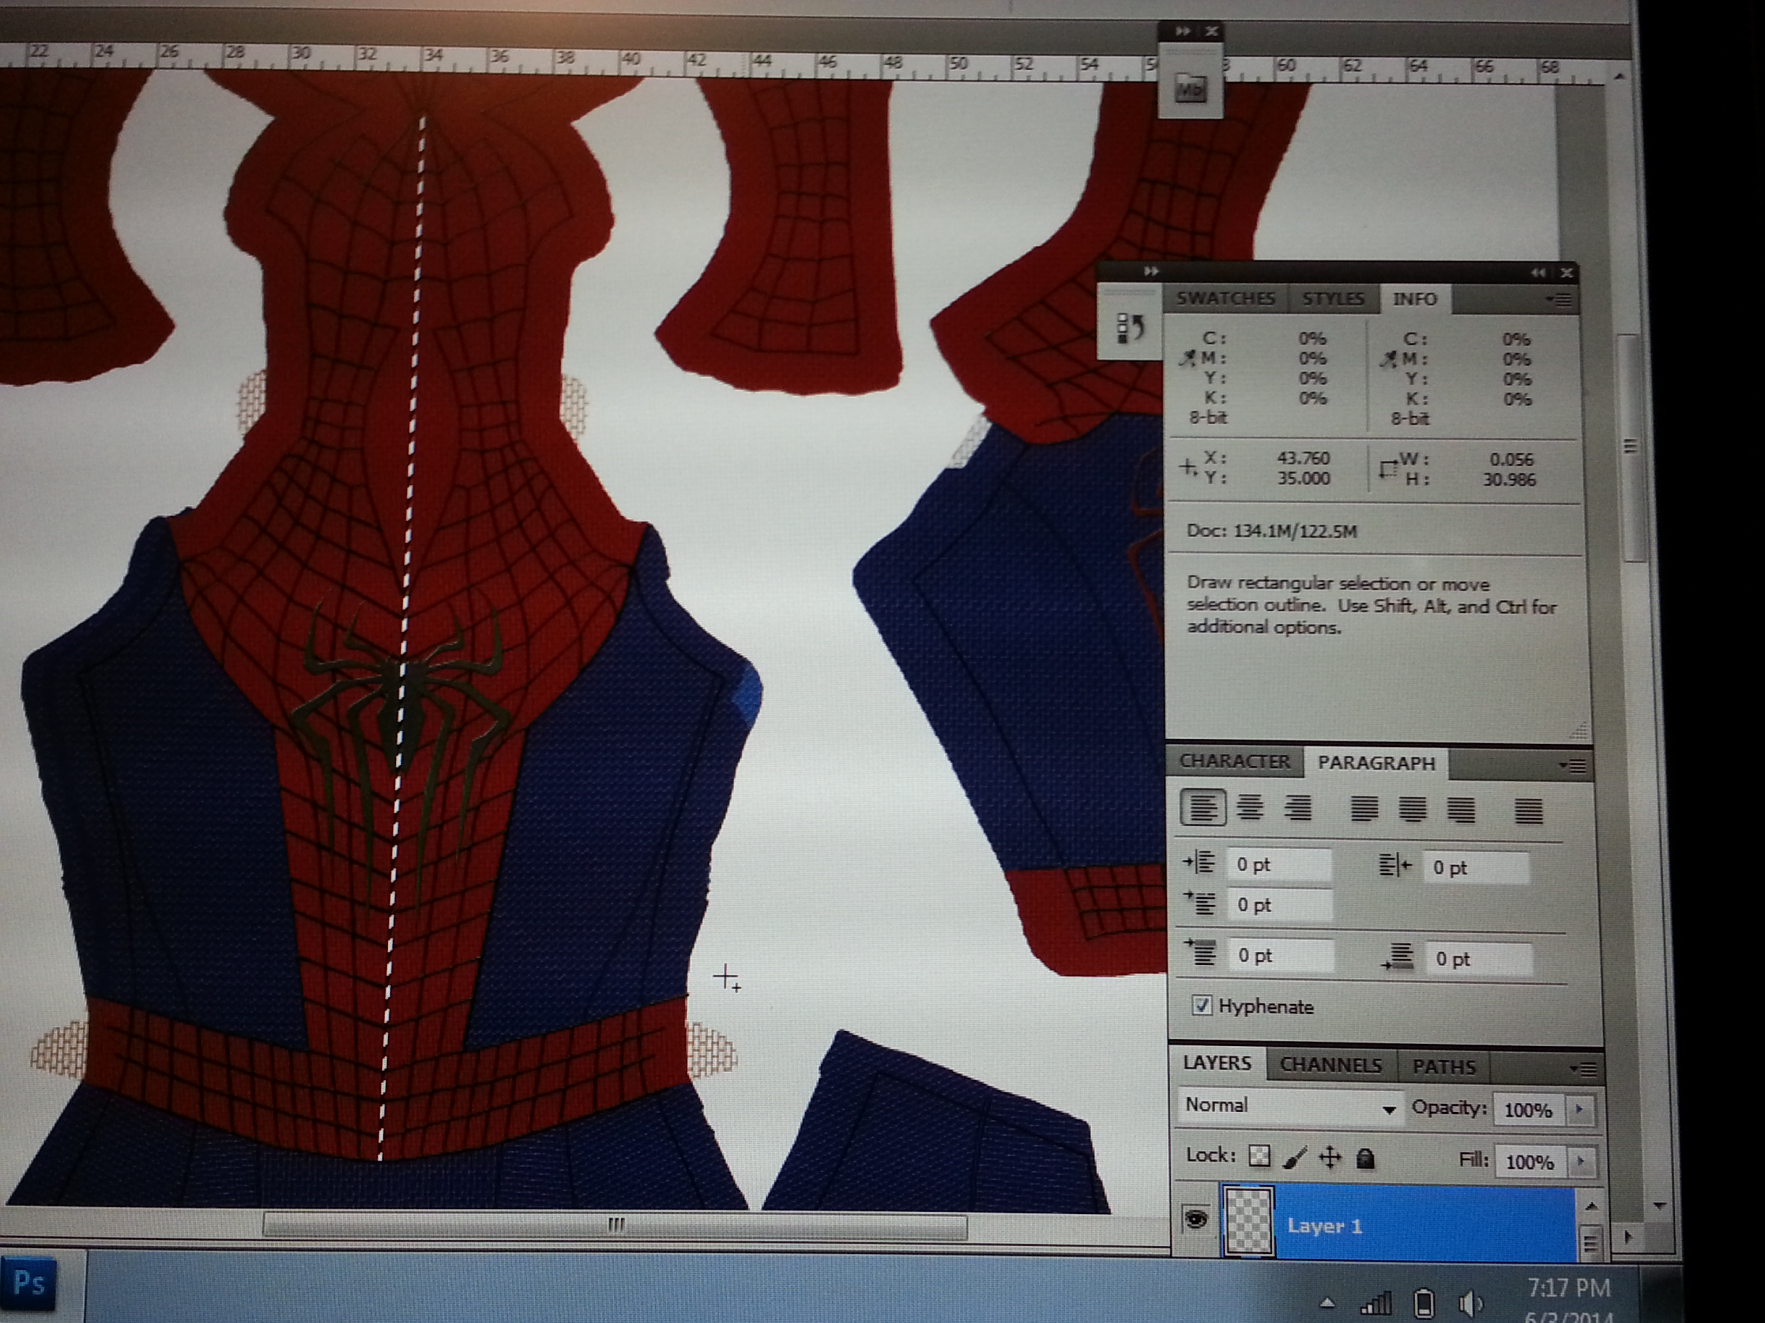This screenshot has width=1765, height=1323.
Task: Select the Layers tab
Action: click(x=1217, y=1063)
